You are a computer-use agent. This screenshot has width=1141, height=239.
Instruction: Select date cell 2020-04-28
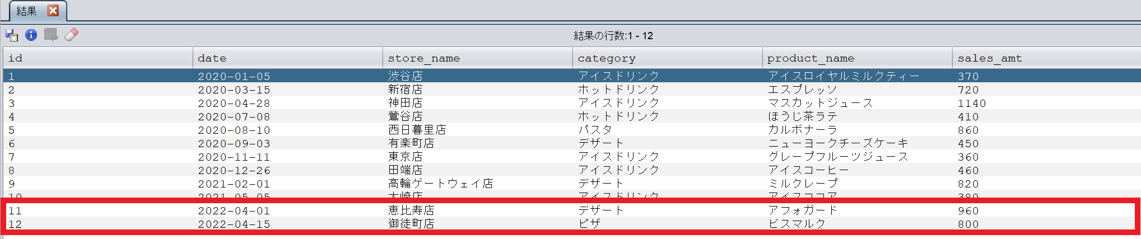[x=234, y=103]
